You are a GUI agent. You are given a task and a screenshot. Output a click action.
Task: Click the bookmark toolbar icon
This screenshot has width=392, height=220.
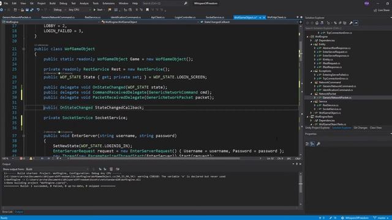point(147,10)
